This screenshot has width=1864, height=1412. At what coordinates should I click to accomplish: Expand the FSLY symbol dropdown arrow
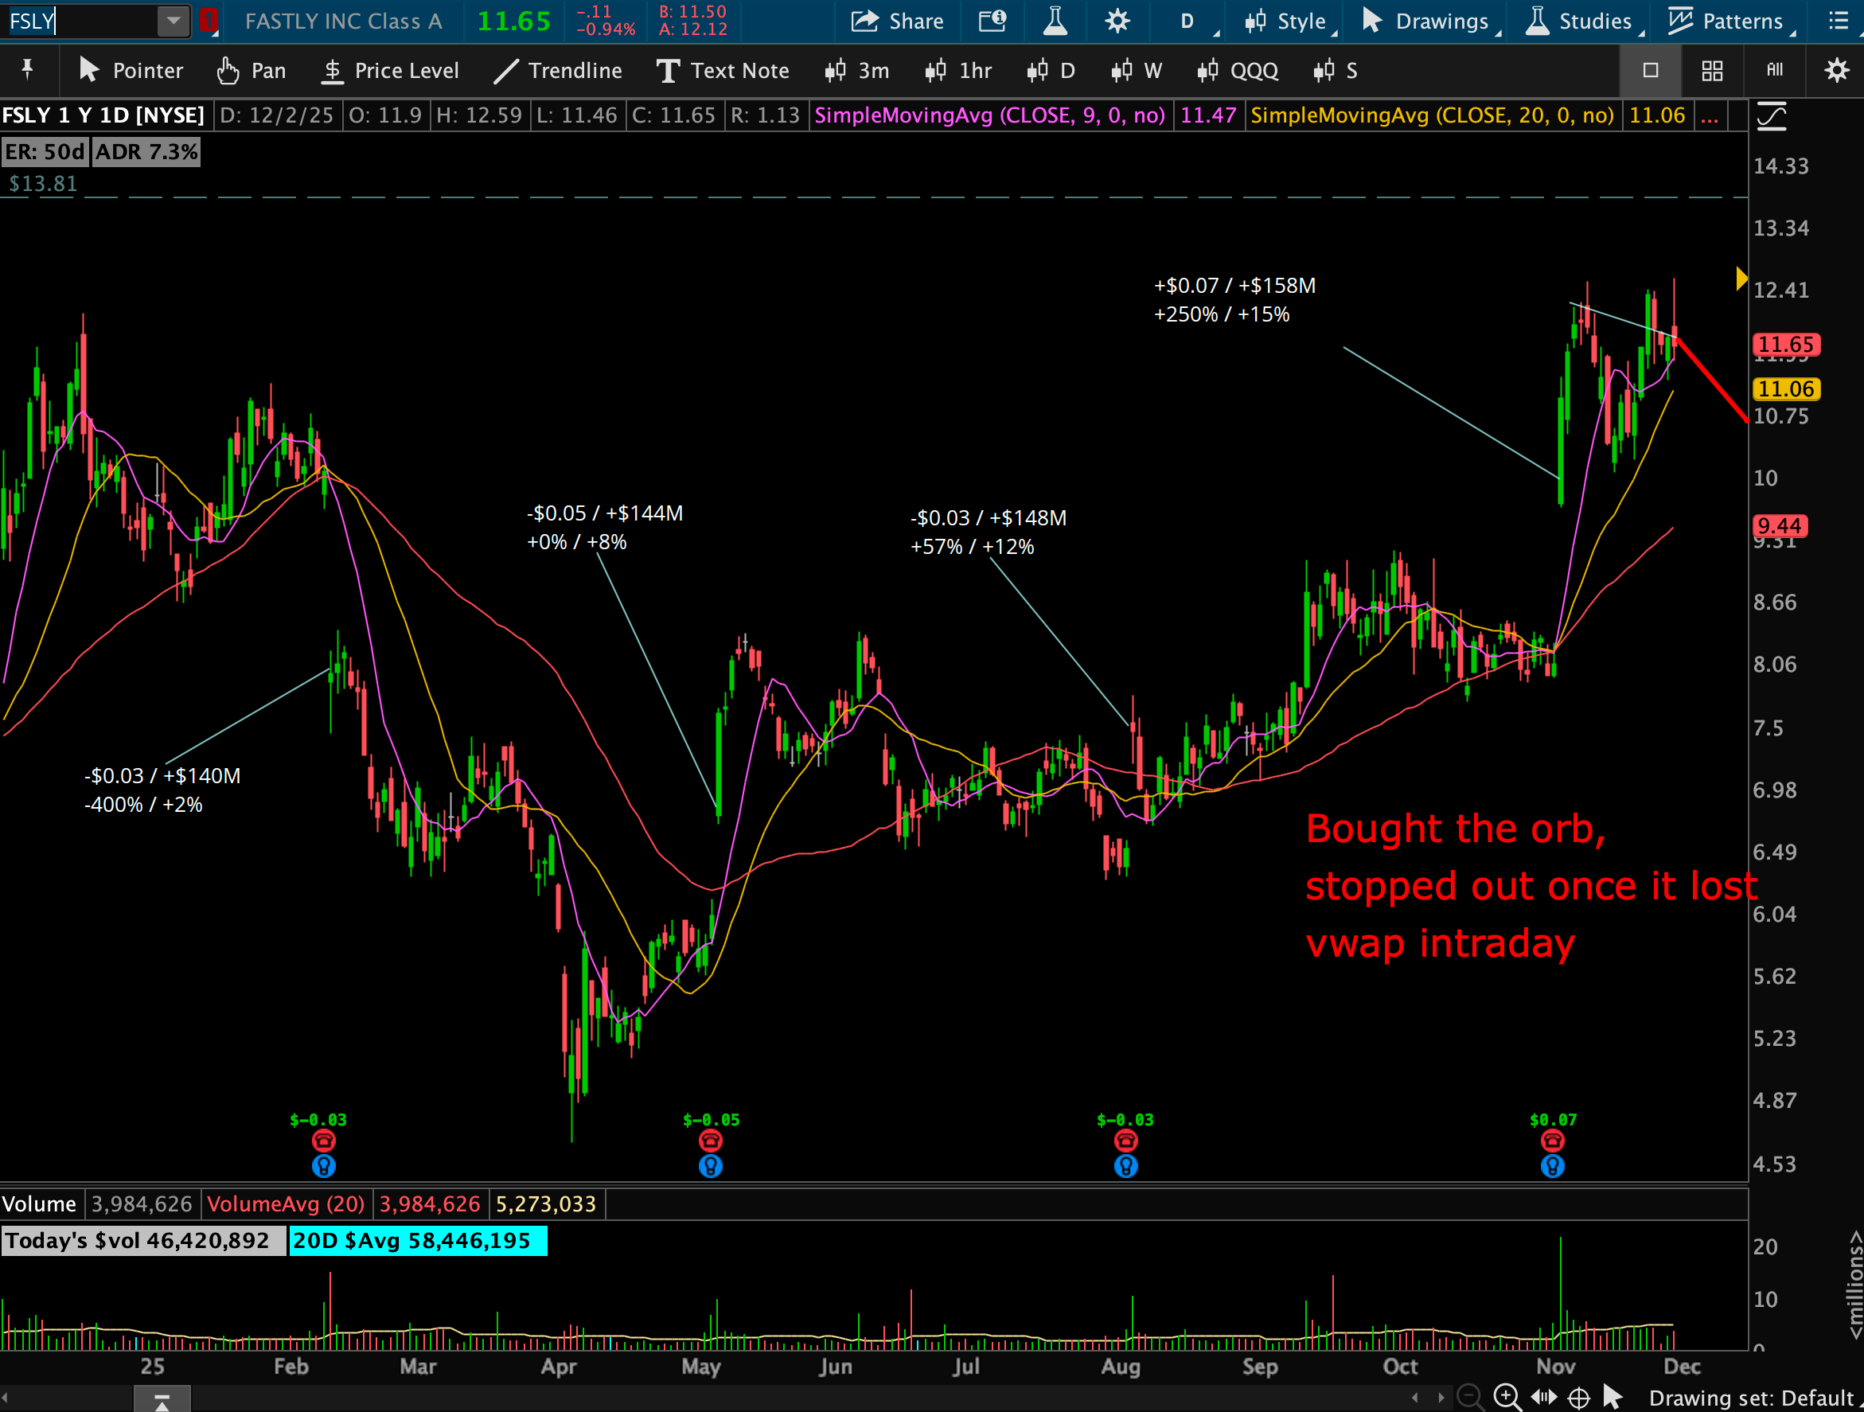click(173, 21)
